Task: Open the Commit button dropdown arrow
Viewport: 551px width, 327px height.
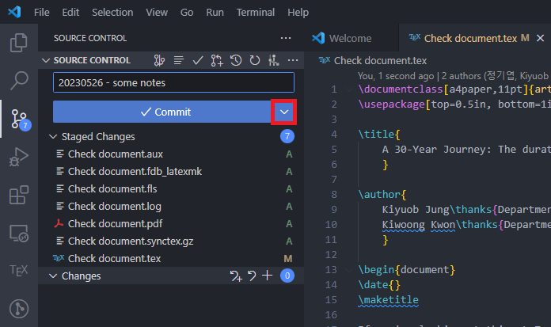Action: coord(284,112)
